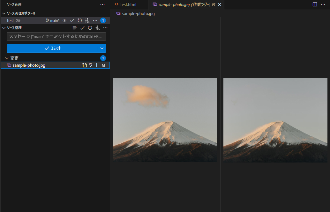Open more actions in the test repository row

point(95,20)
